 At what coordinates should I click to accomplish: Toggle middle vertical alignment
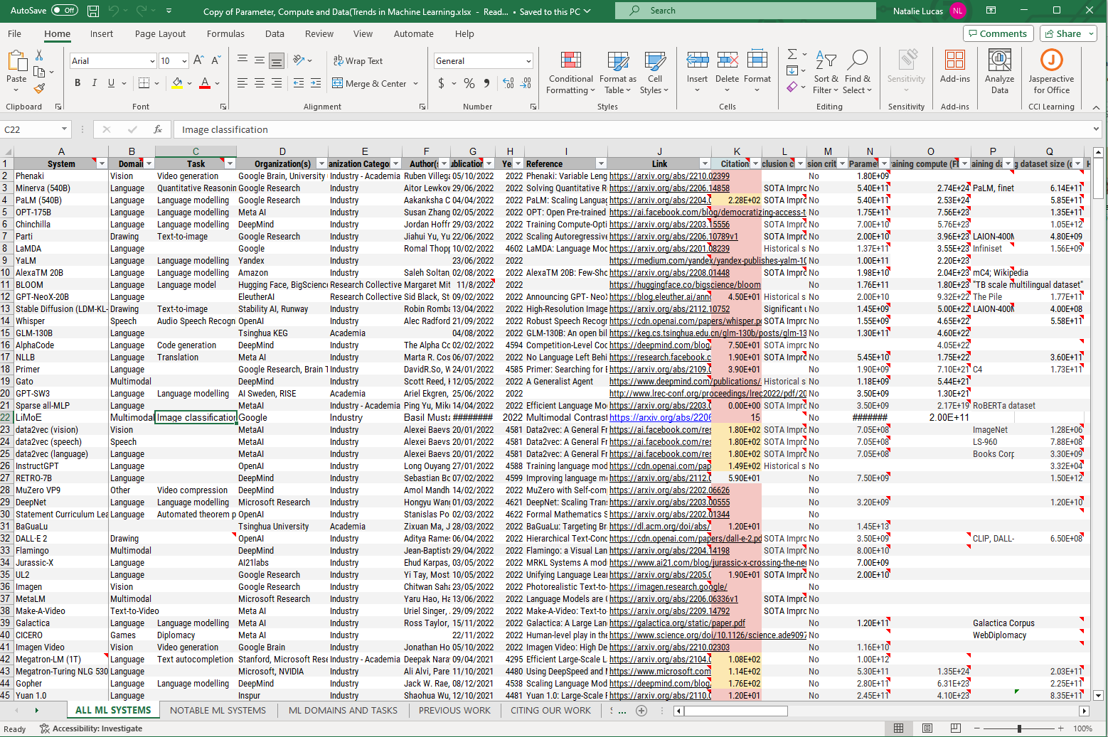click(x=260, y=60)
